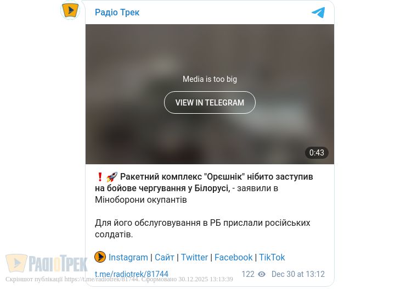This screenshot has height=289, width=395.
Task: Open the TikTok link
Action: pyautogui.click(x=272, y=257)
